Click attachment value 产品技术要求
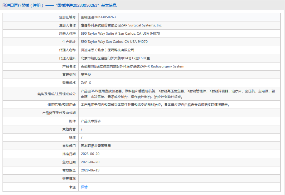This screenshot has height=195, width=285. click(91, 121)
